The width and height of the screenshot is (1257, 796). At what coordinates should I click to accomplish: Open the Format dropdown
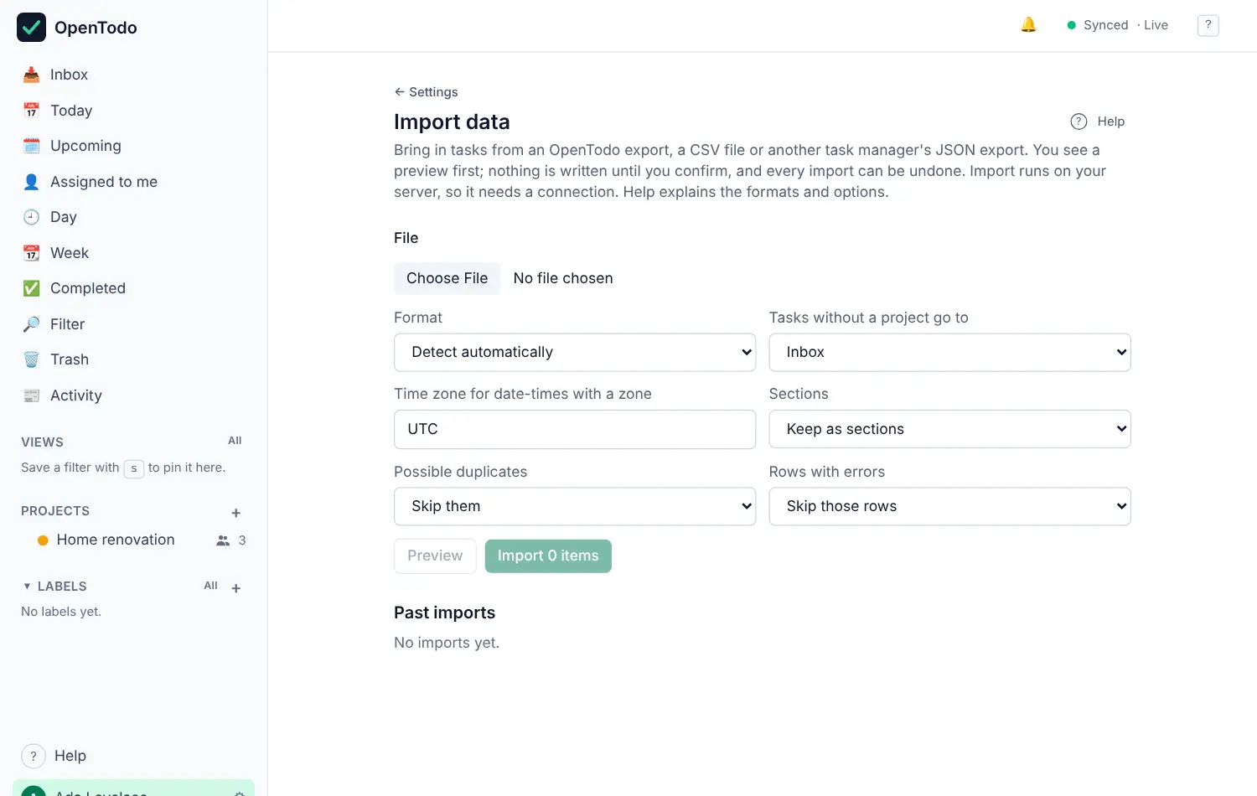(575, 353)
